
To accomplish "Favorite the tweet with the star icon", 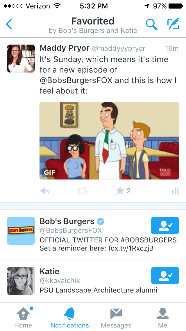I will pyautogui.click(x=120, y=191).
